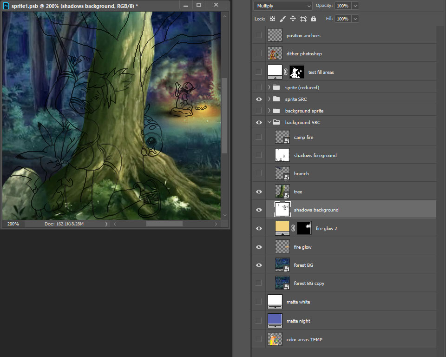Click the 200% zoom level field

[13, 224]
